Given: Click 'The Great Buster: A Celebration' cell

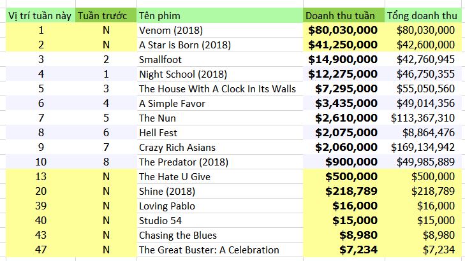Looking at the screenshot, I should tap(220, 250).
